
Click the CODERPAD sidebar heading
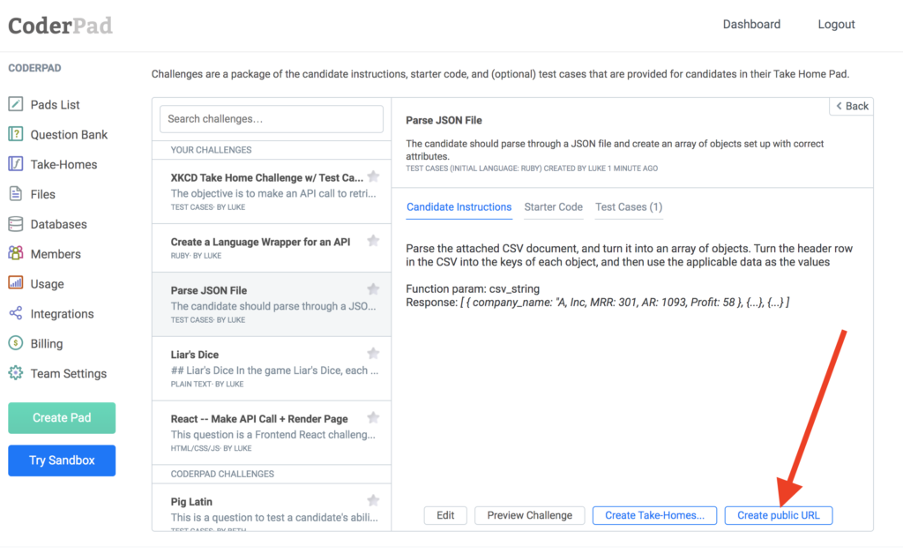point(34,68)
